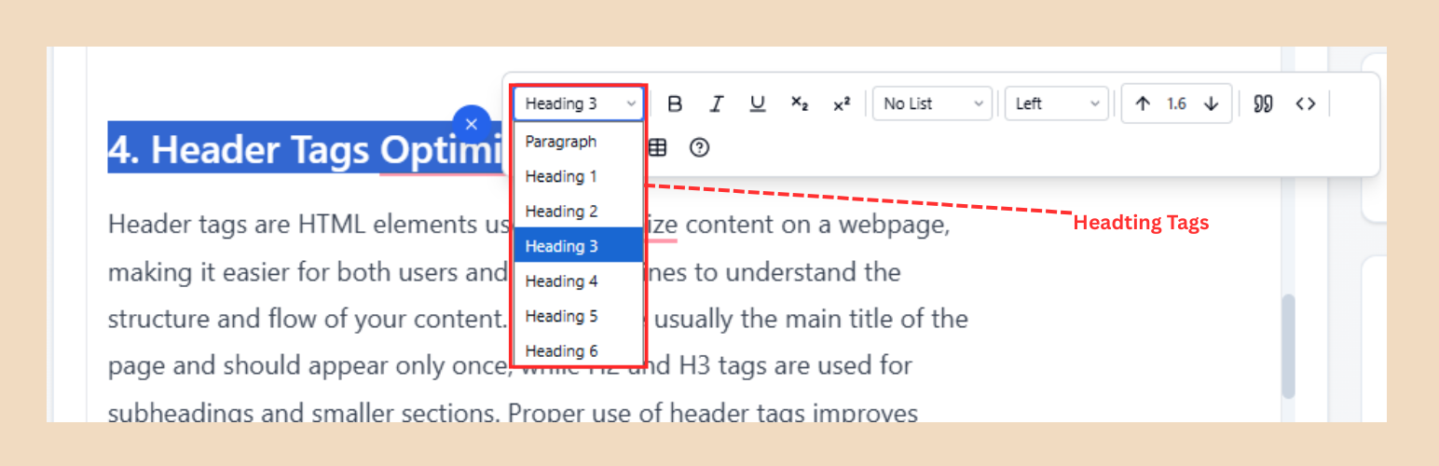This screenshot has width=1439, height=466.
Task: Choose Heading 2 from the style list
Action: pyautogui.click(x=578, y=212)
